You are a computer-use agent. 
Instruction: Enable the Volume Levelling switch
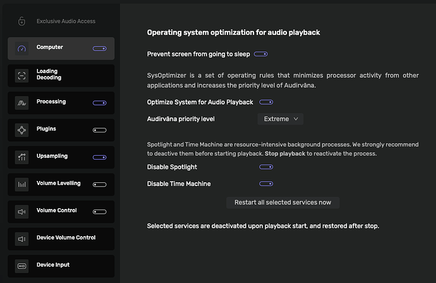pos(100,184)
